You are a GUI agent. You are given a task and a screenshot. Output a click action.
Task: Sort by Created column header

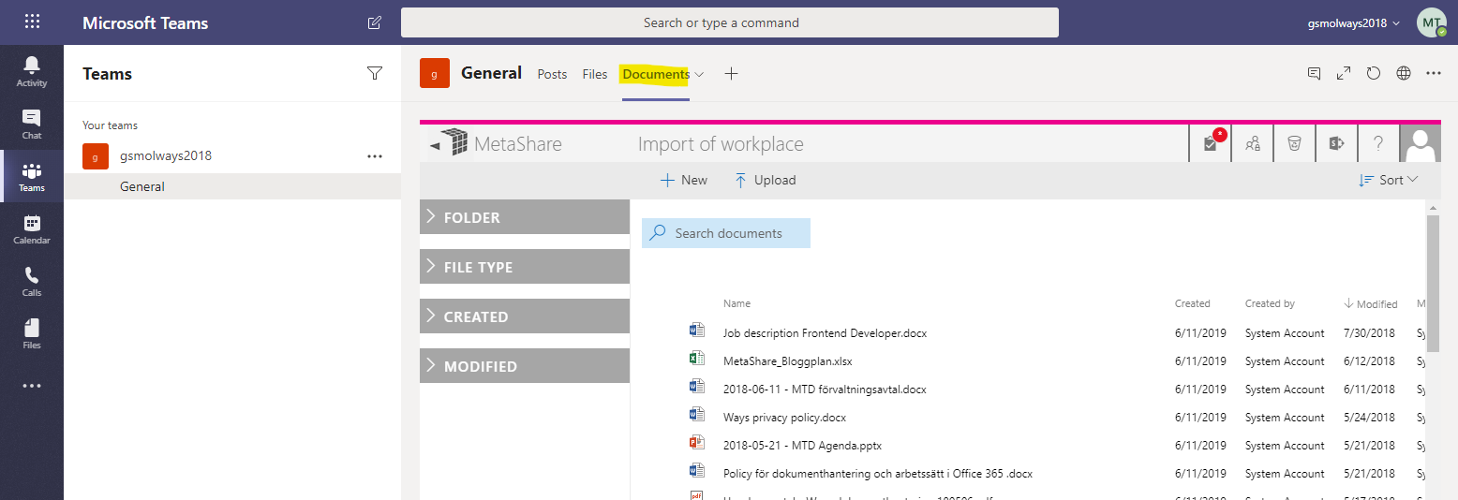1192,303
